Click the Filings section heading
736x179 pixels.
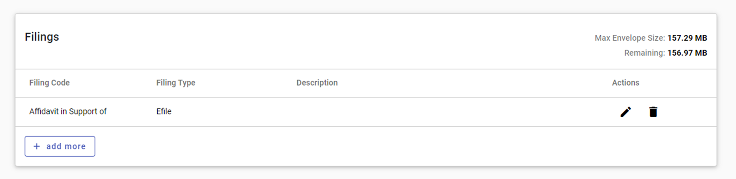[42, 37]
